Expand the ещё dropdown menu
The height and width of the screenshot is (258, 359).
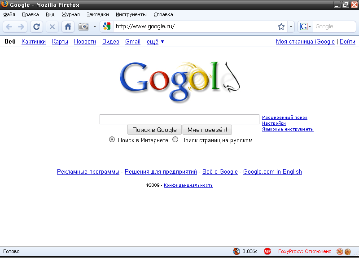[155, 41]
